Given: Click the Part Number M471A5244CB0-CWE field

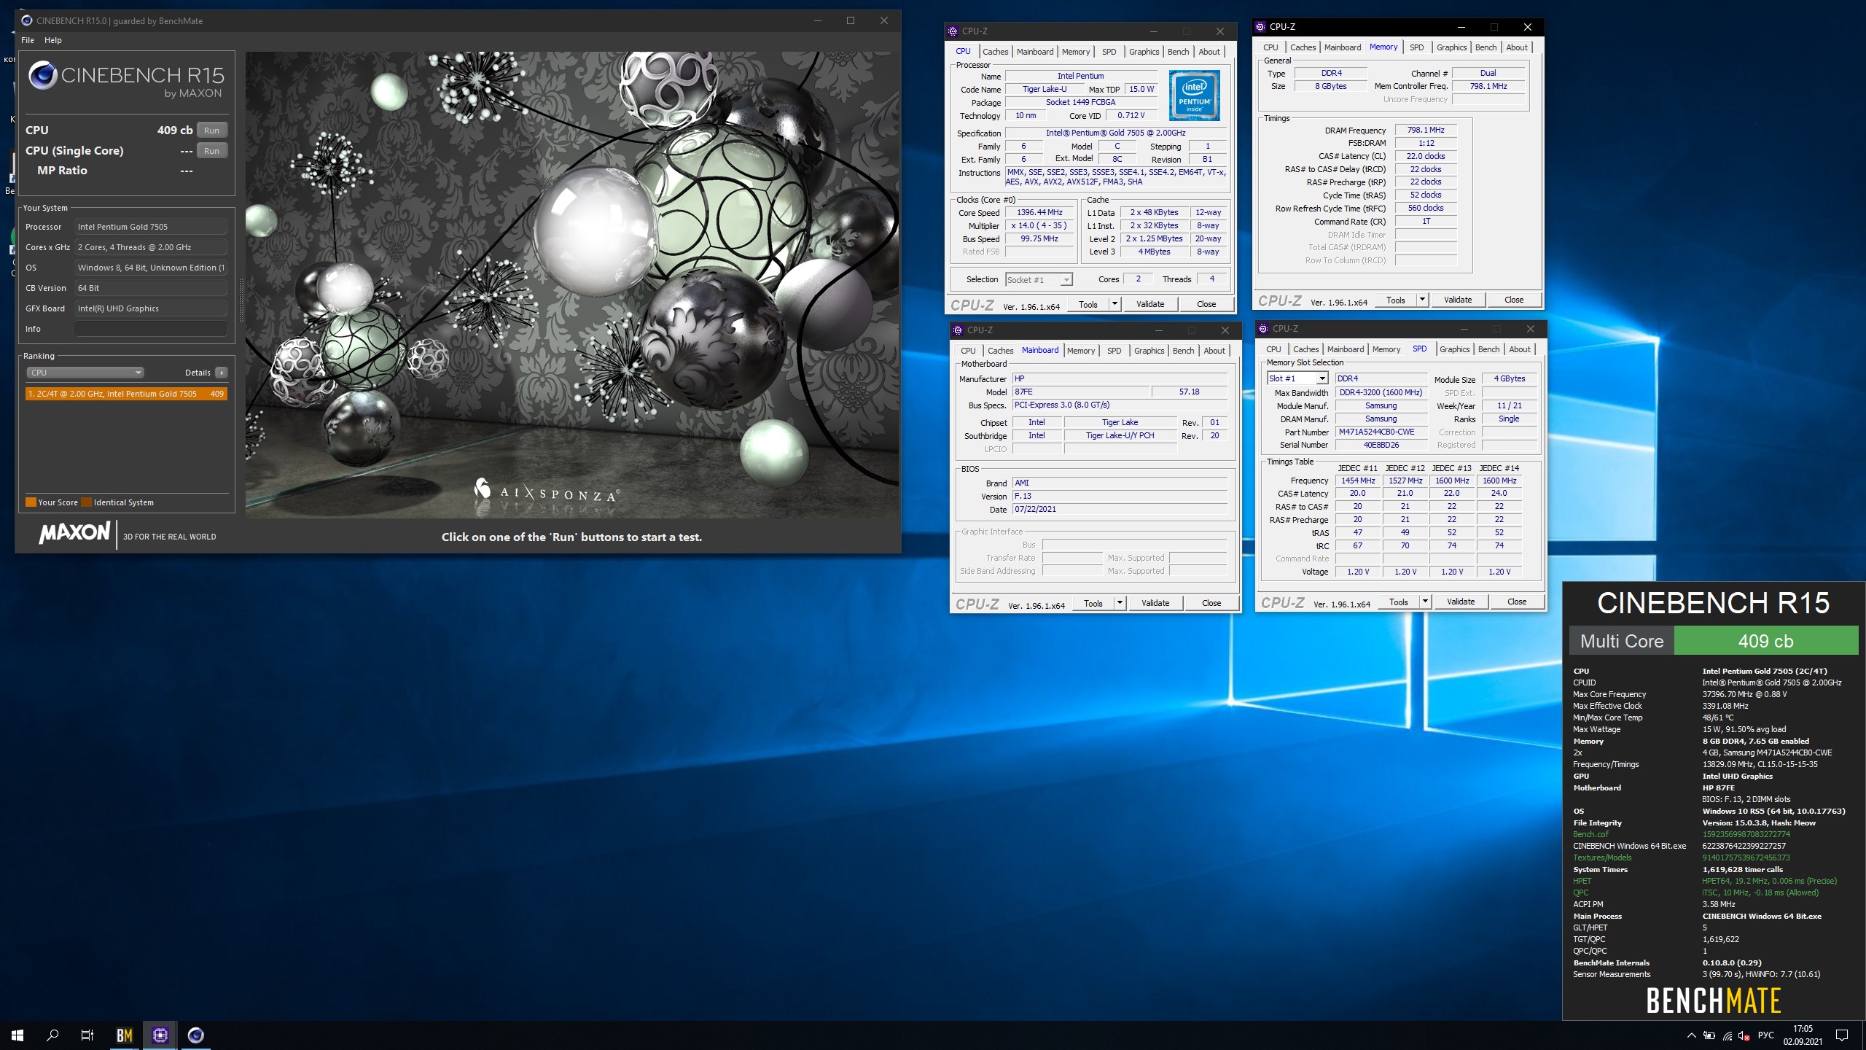Looking at the screenshot, I should pyautogui.click(x=1381, y=432).
